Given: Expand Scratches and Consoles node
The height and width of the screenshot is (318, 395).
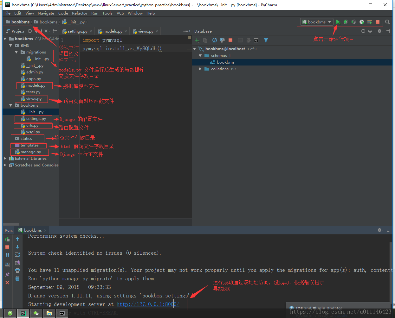Looking at the screenshot, I should (5, 165).
